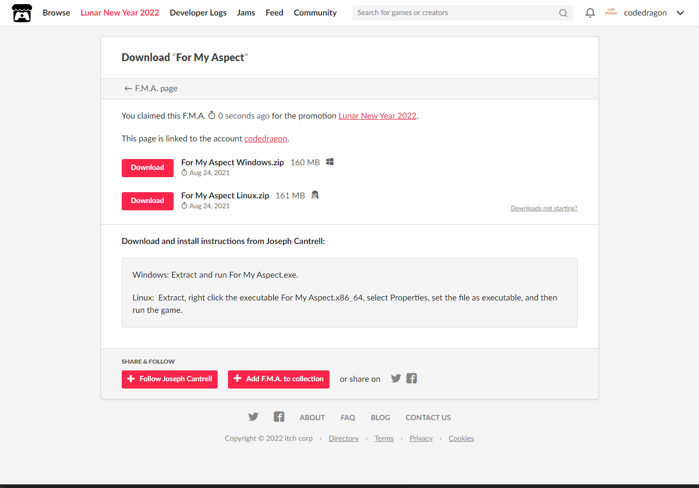Click the For My Aspect Linux.zip filename
The width and height of the screenshot is (699, 488).
(225, 196)
